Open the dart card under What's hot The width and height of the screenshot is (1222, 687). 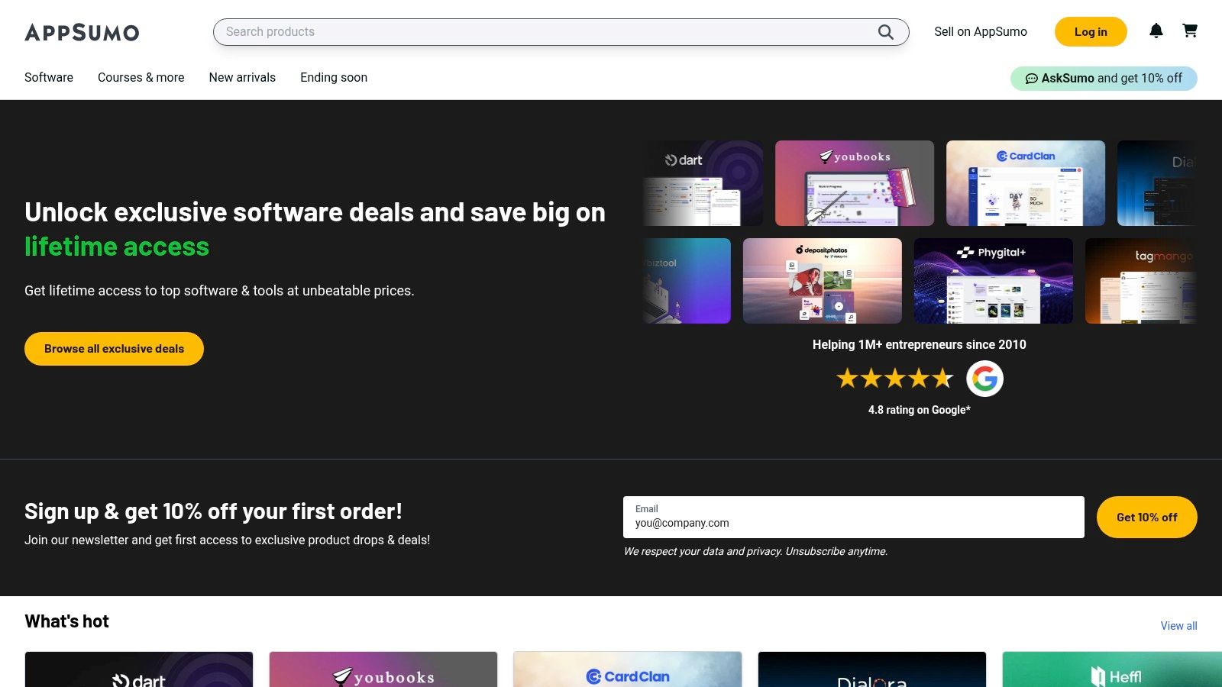(139, 669)
